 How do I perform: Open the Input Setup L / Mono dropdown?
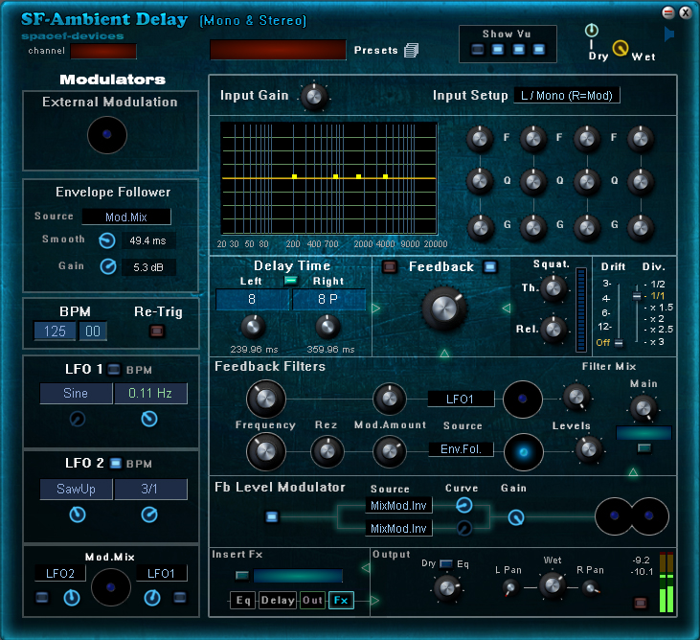[x=567, y=96]
